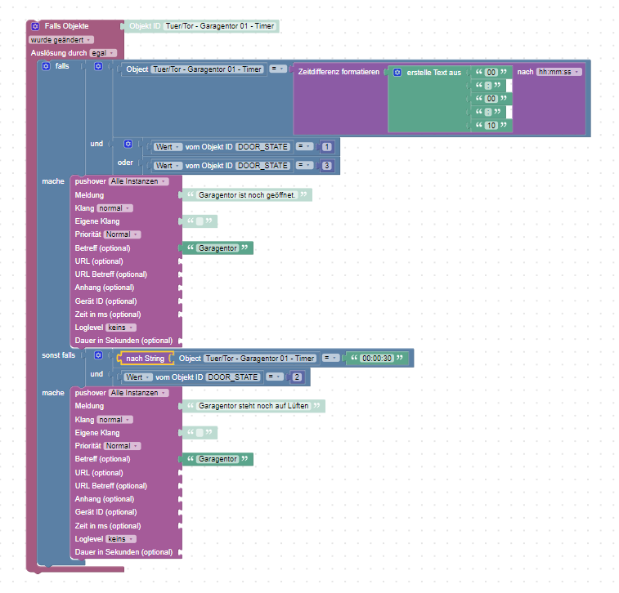Edit Object Garagentor 01 - Timer in falls condition
Image resolution: width=619 pixels, height=593 pixels.
coord(207,69)
